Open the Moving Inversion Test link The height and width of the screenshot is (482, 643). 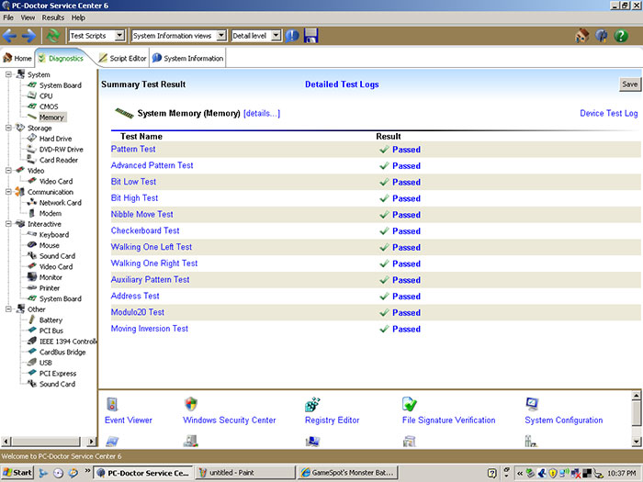(150, 329)
